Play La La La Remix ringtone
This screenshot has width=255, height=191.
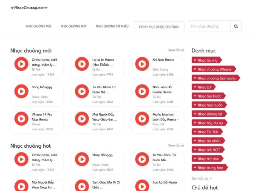point(82,65)
